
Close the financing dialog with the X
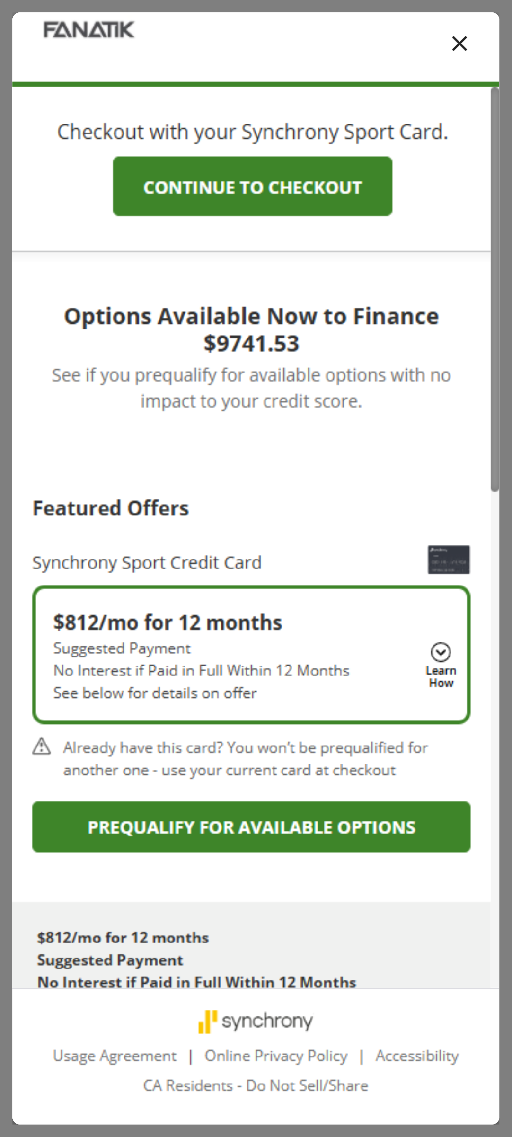point(459,44)
